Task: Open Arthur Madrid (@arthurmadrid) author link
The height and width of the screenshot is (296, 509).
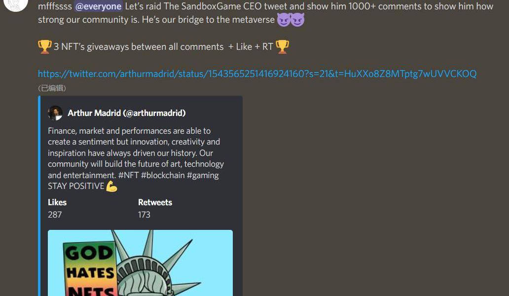Action: pos(127,113)
